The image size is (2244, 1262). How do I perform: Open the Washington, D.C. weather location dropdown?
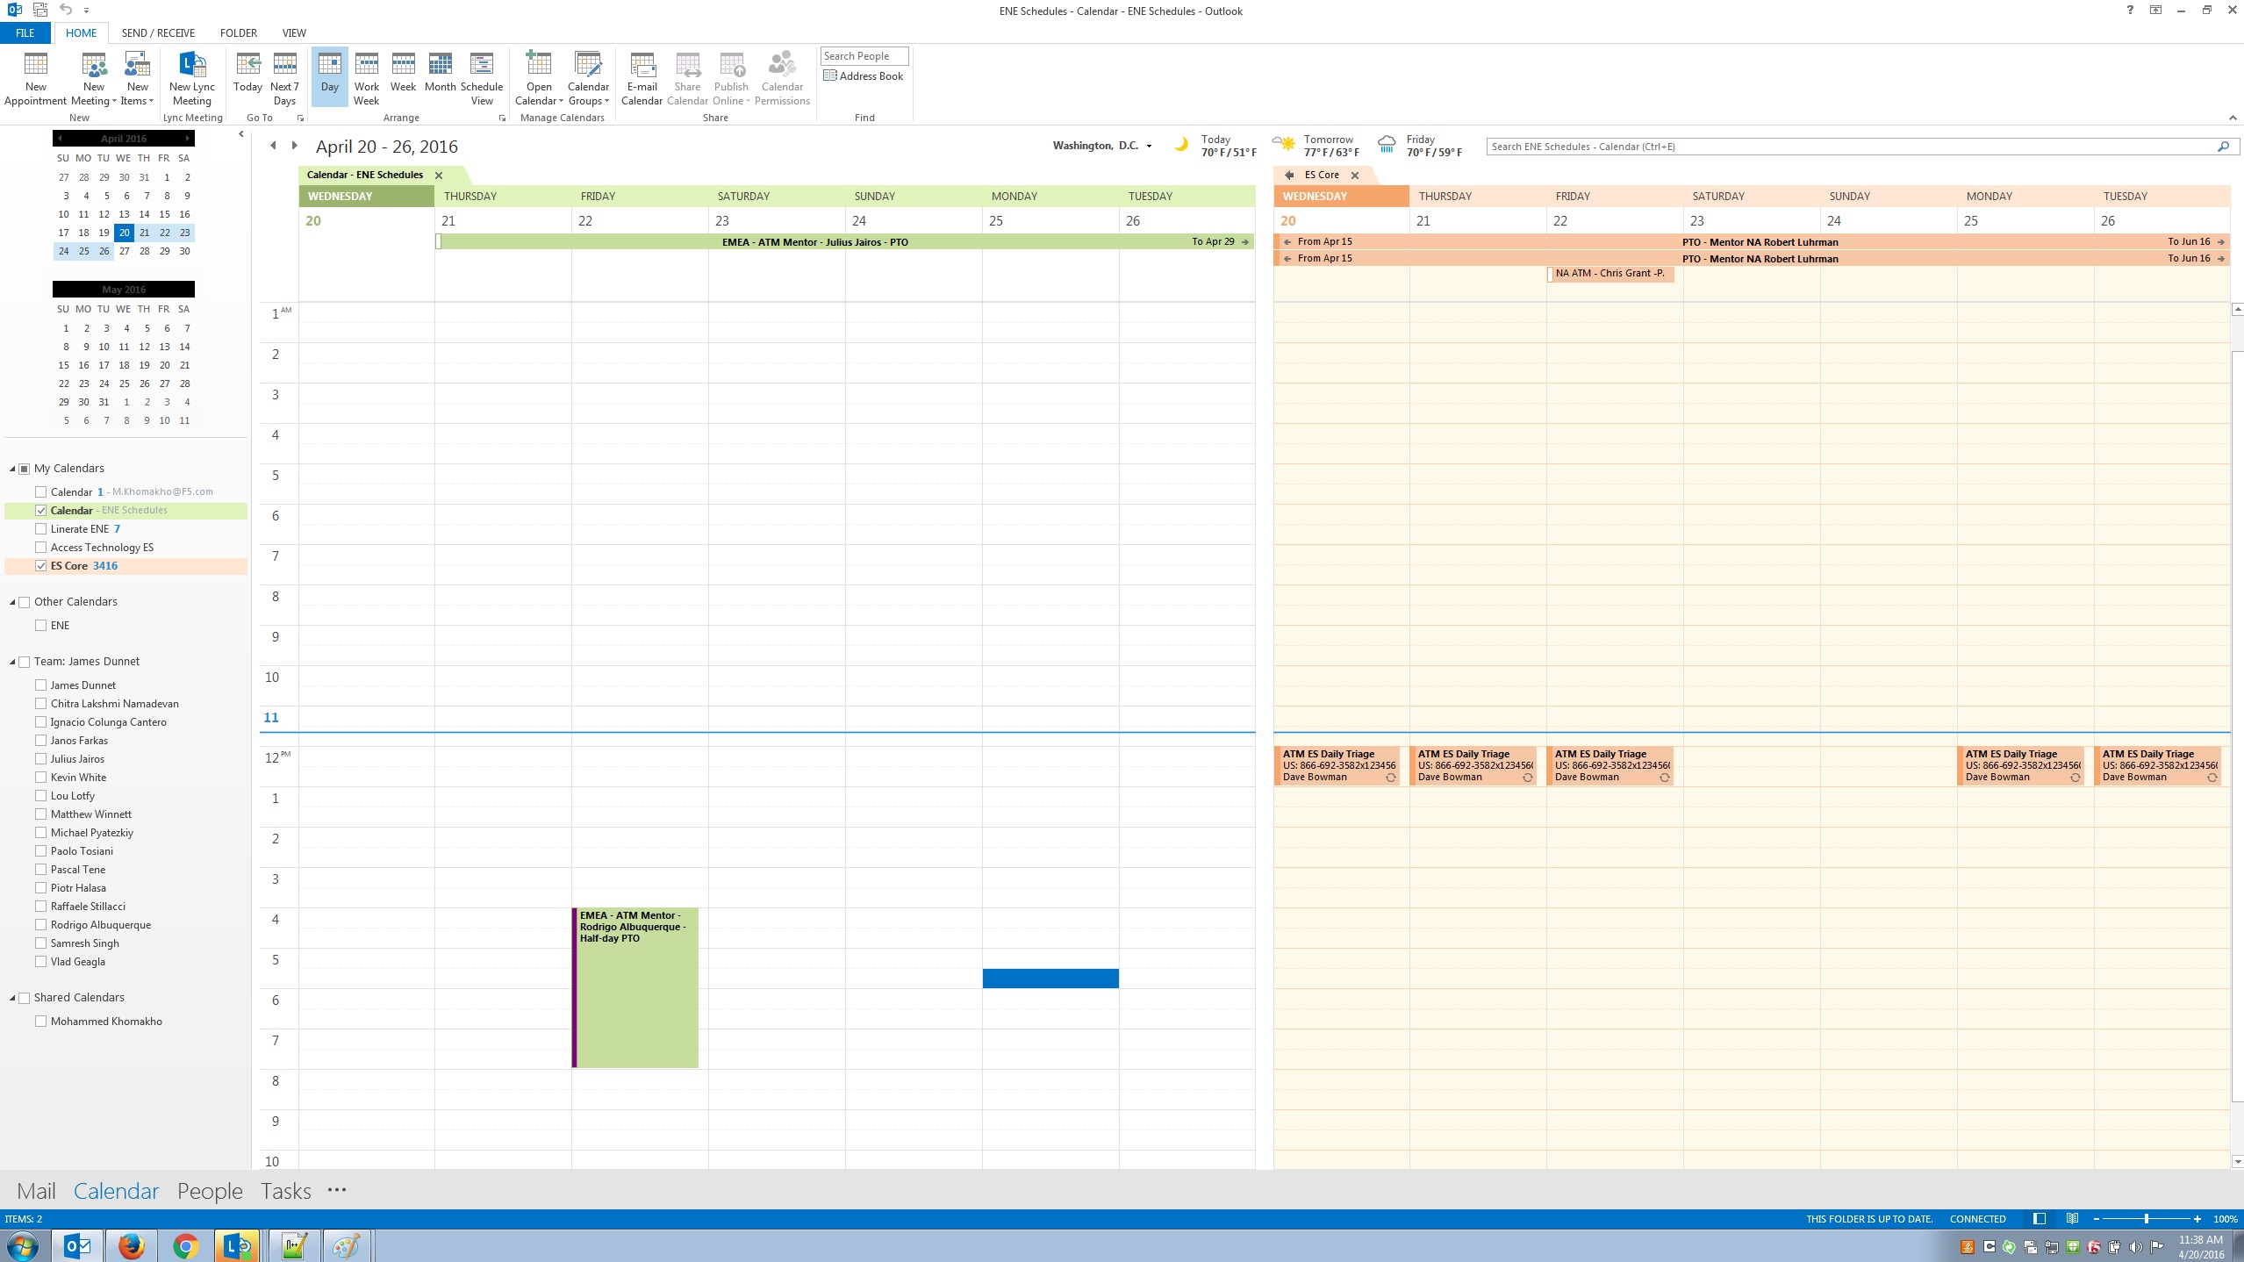point(1149,147)
